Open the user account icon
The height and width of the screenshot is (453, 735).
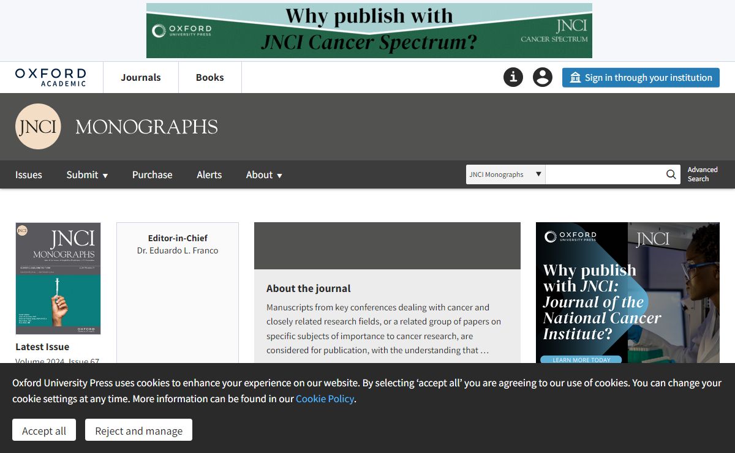pyautogui.click(x=543, y=77)
